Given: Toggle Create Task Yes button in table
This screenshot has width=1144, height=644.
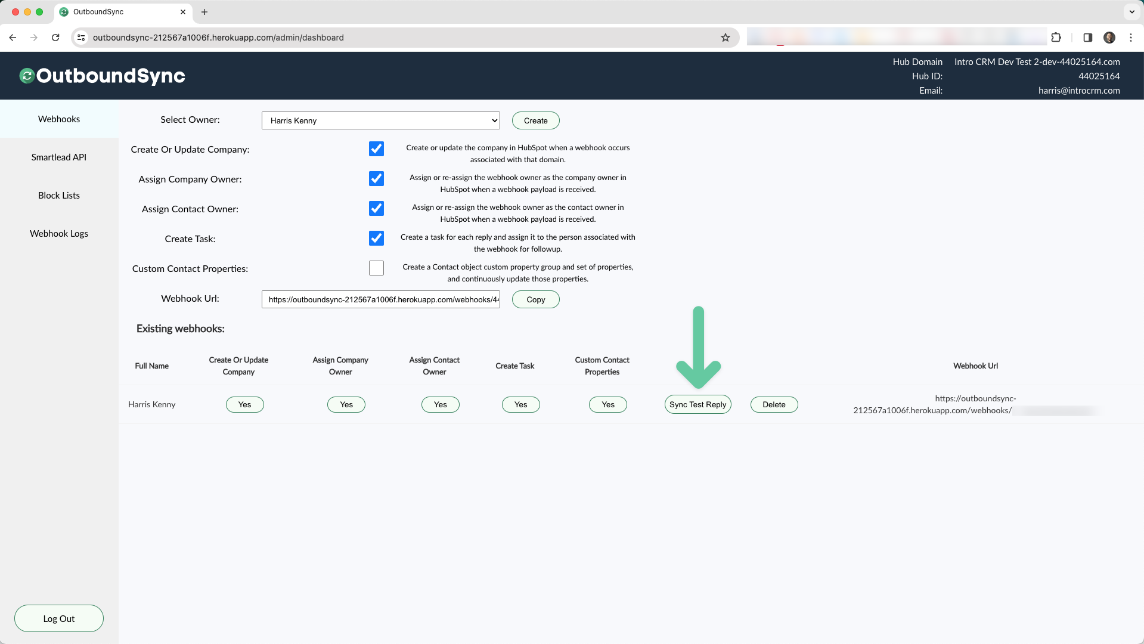Looking at the screenshot, I should 521,404.
